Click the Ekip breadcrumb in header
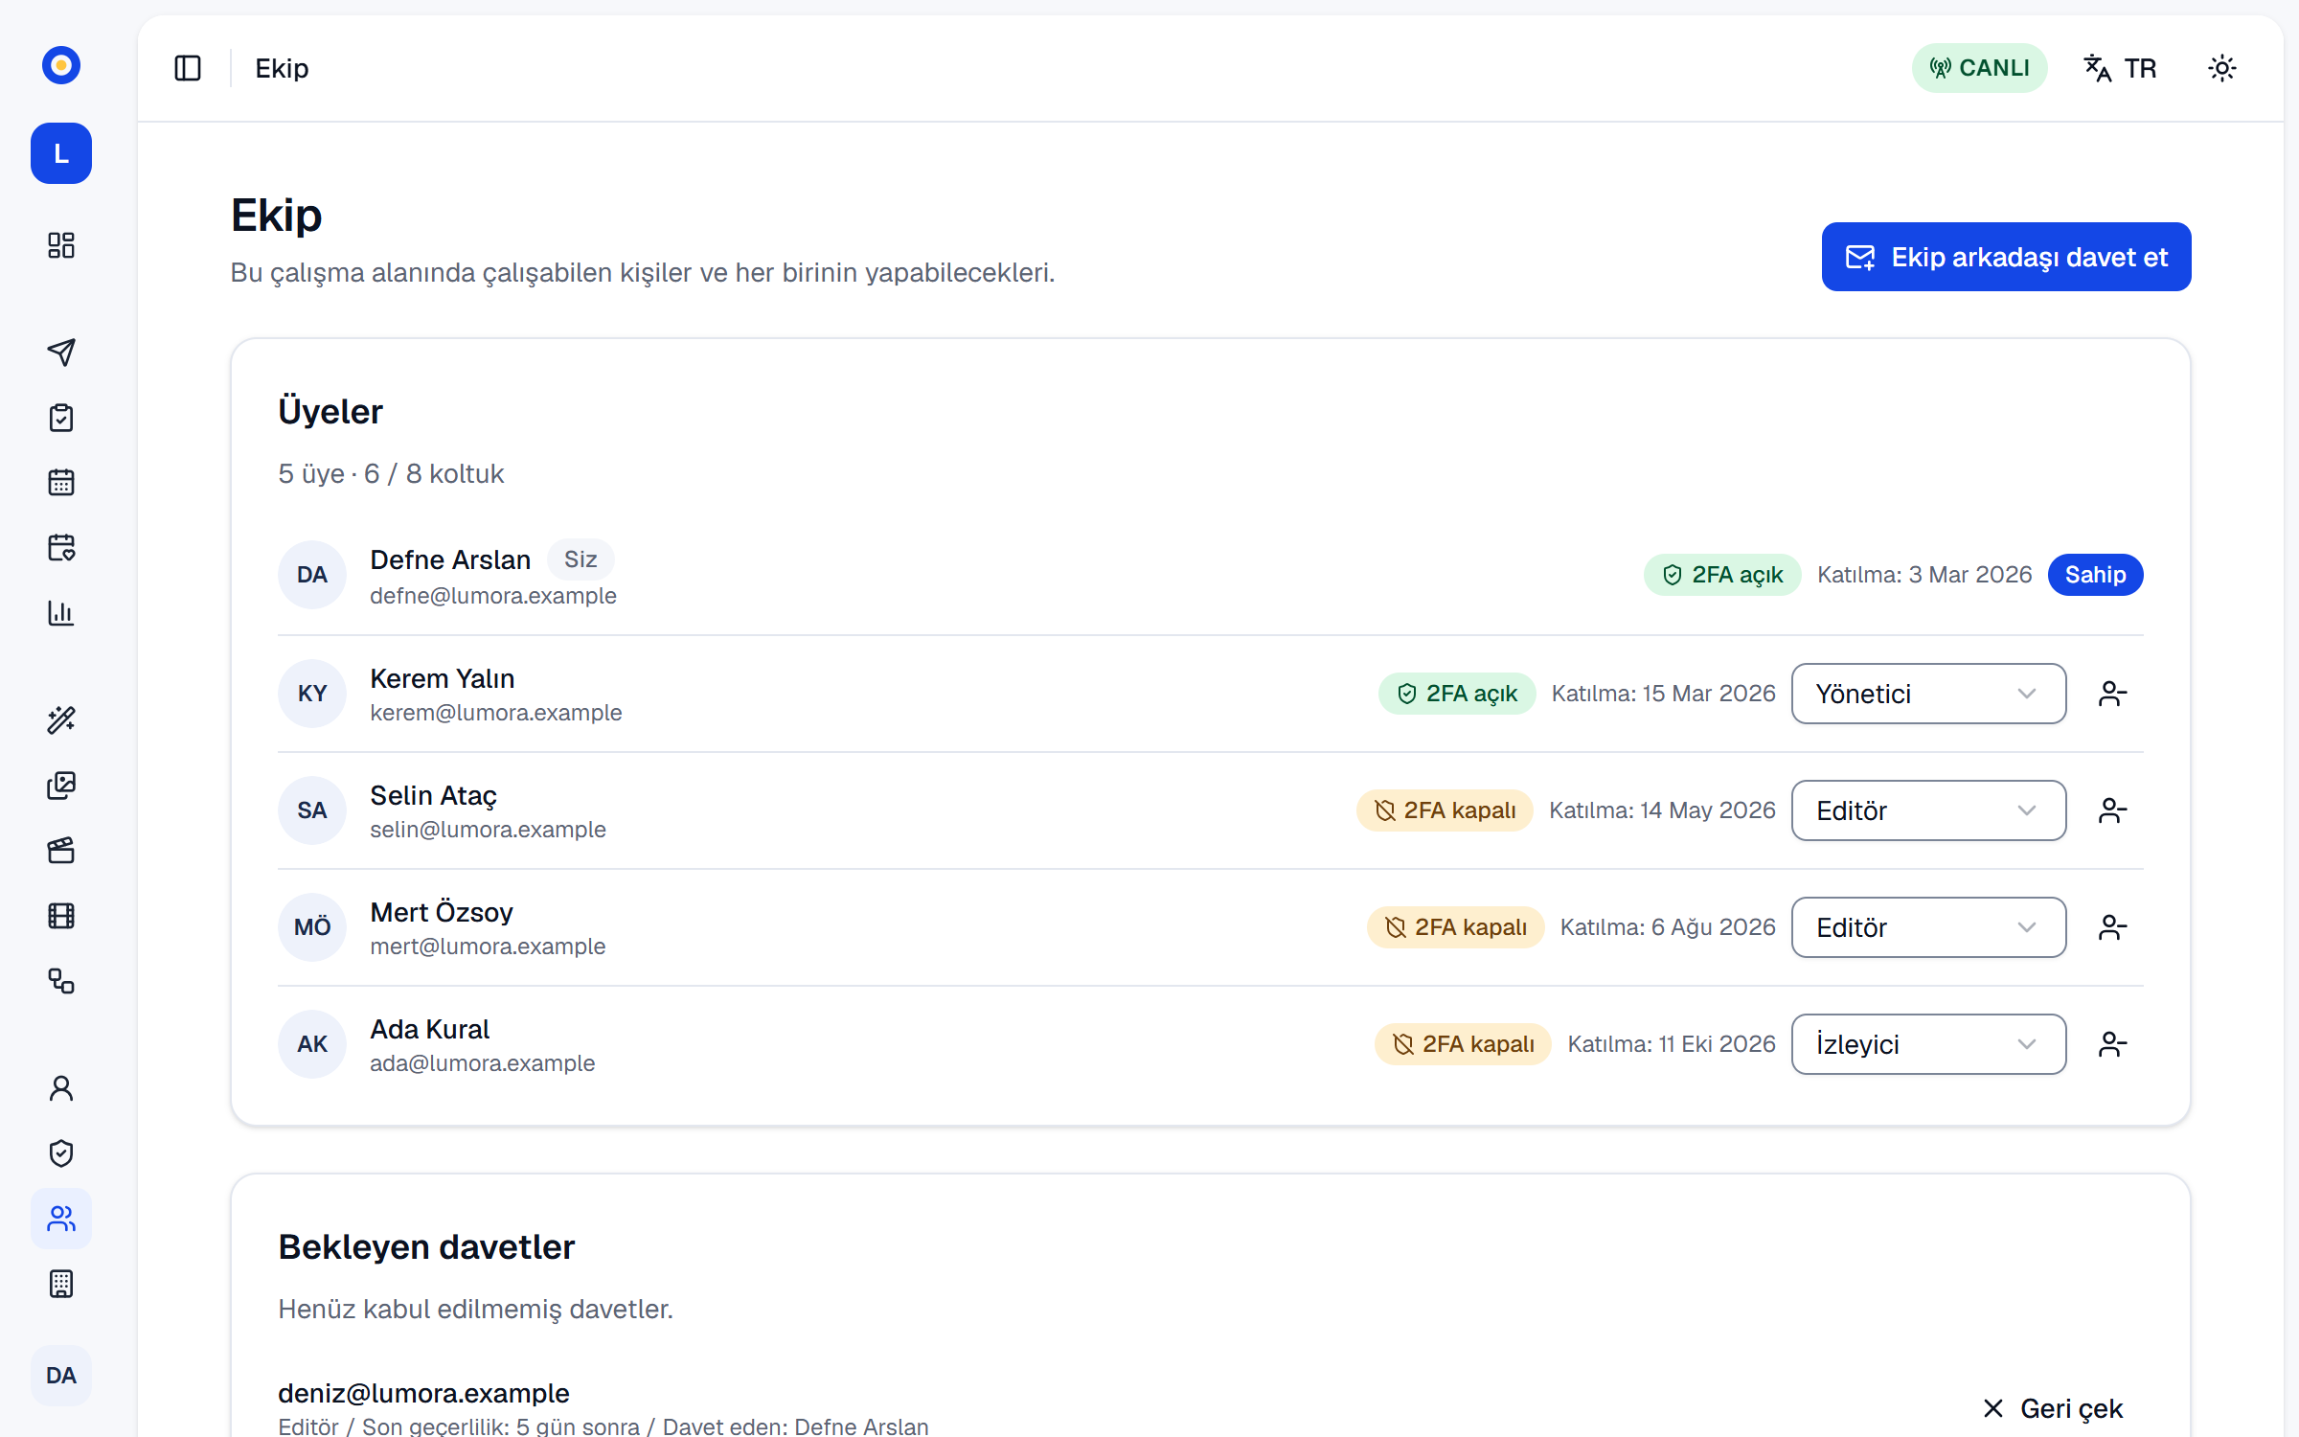This screenshot has width=2299, height=1437. pos(282,68)
